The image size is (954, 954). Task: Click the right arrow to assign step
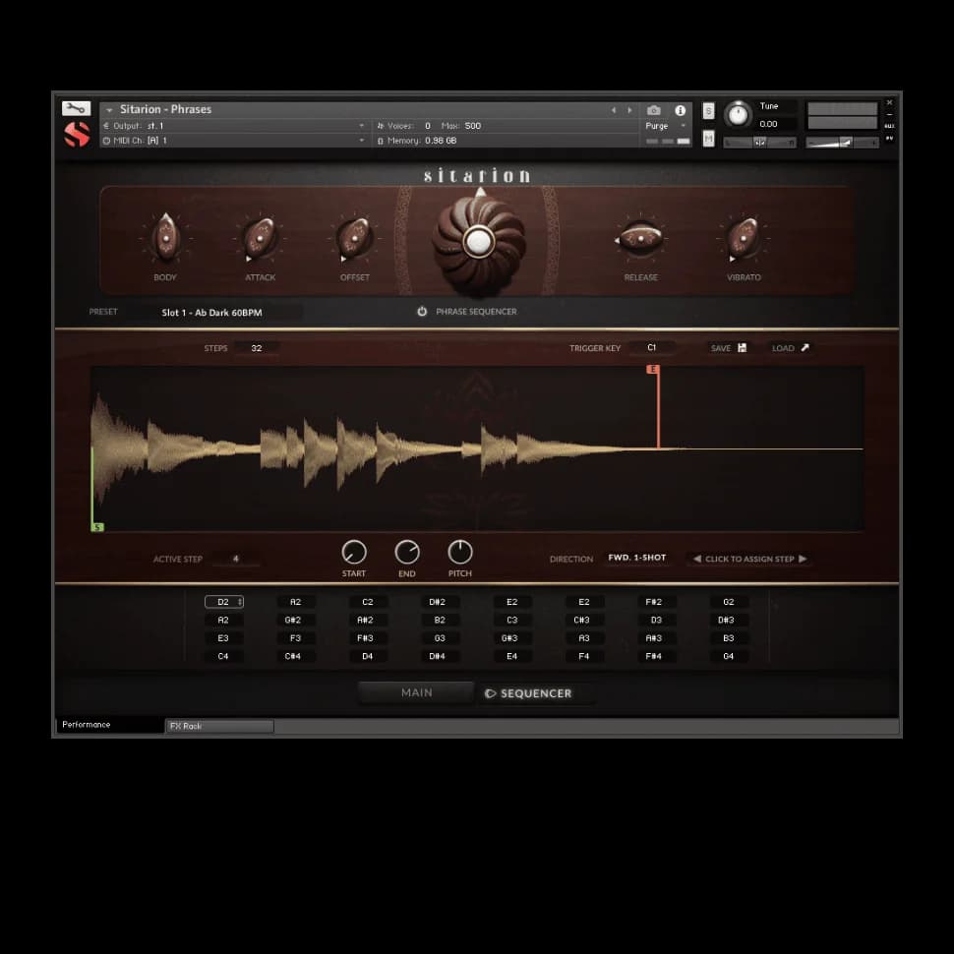pyautogui.click(x=803, y=559)
